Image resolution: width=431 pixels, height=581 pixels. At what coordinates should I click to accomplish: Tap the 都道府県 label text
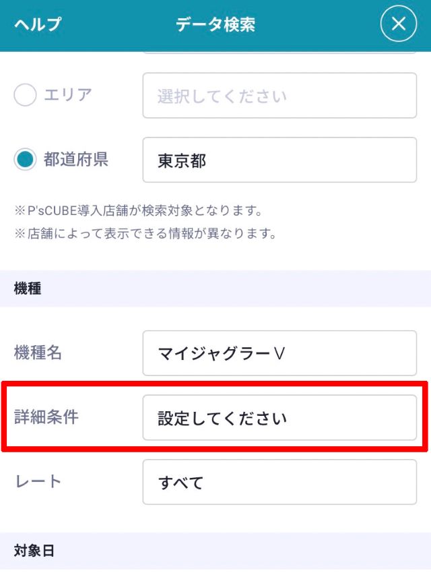click(75, 160)
